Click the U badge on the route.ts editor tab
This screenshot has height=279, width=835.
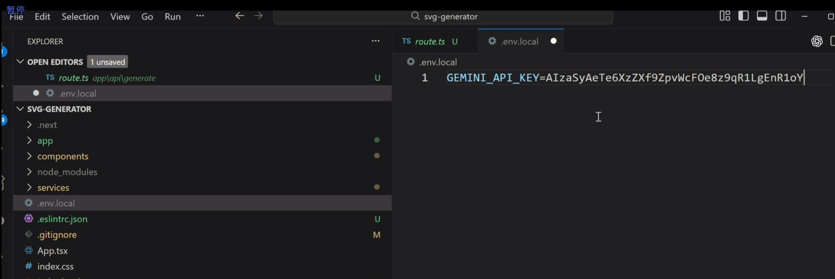pos(455,41)
